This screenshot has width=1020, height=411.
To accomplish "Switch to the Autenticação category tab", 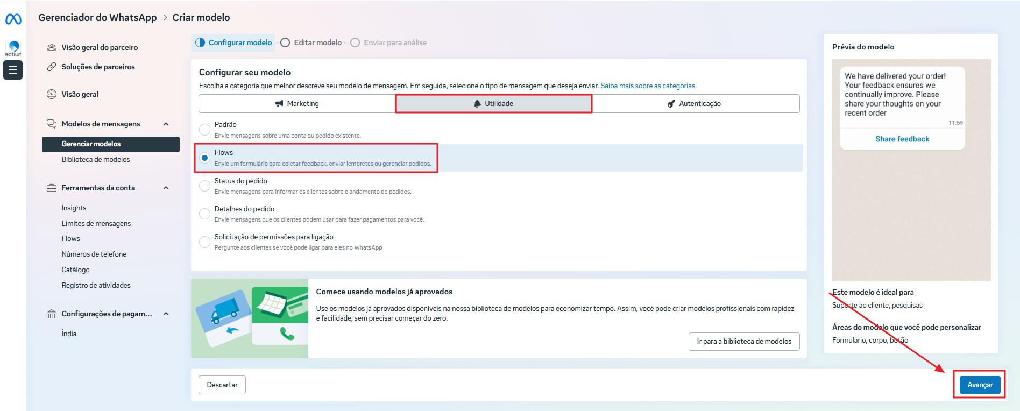I will point(695,103).
